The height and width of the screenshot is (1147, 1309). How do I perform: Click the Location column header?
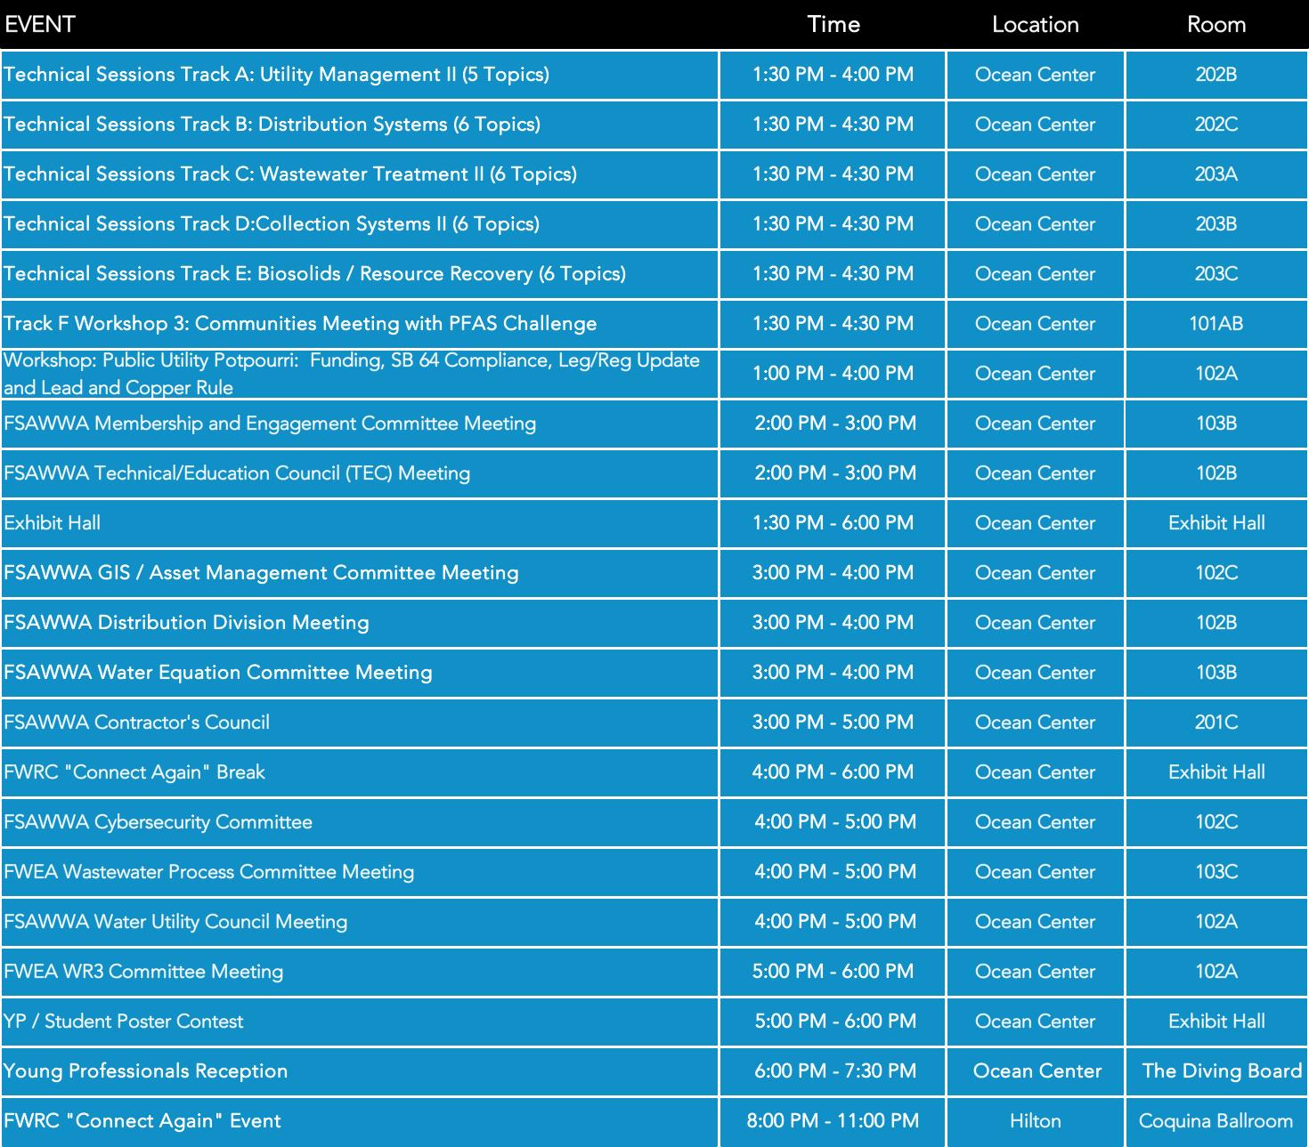click(x=1036, y=24)
